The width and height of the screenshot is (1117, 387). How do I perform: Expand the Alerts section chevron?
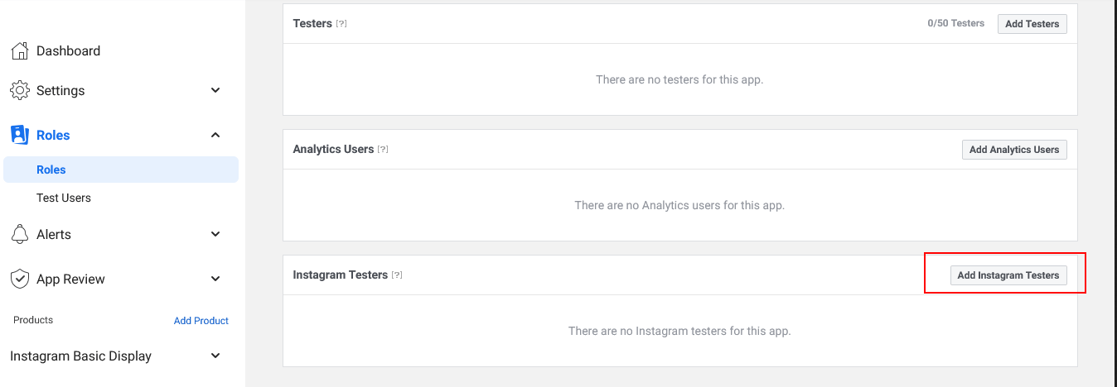pyautogui.click(x=215, y=234)
